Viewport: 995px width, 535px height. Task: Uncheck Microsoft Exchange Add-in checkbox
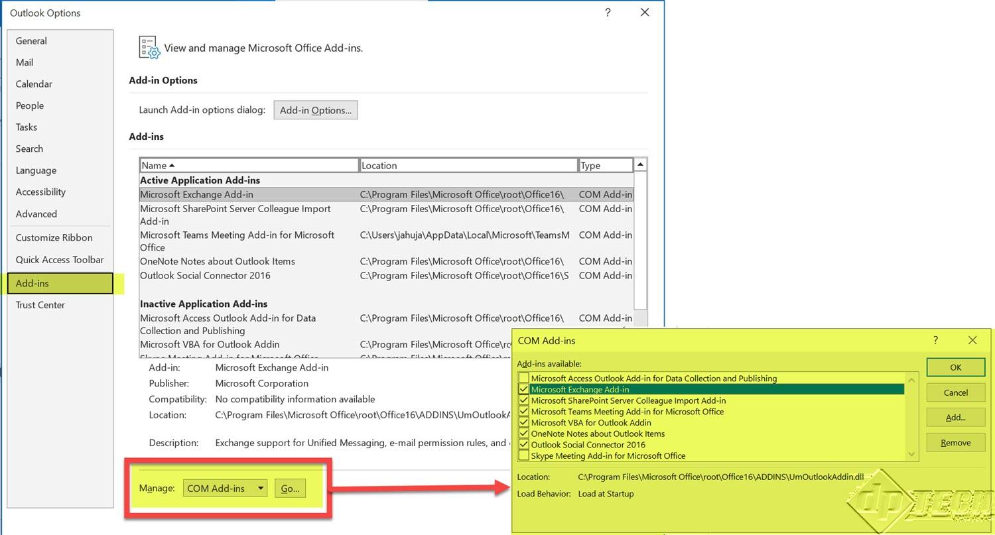pyautogui.click(x=524, y=390)
